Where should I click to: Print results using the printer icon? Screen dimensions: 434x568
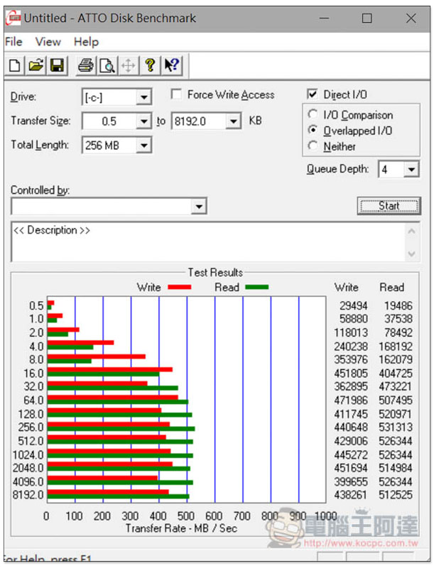click(86, 65)
